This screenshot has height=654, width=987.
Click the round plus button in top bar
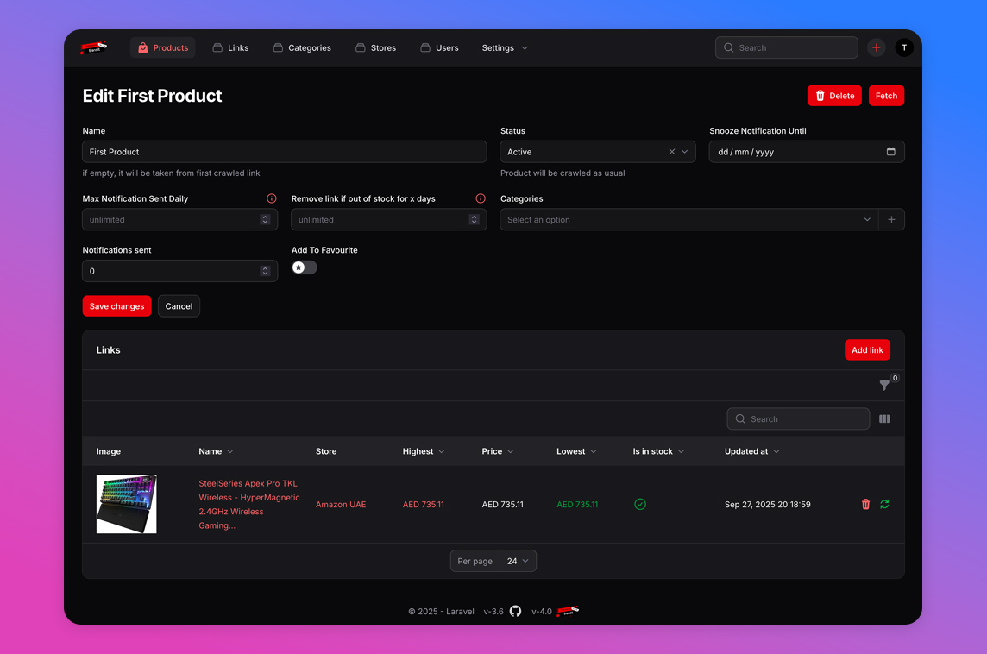[877, 48]
